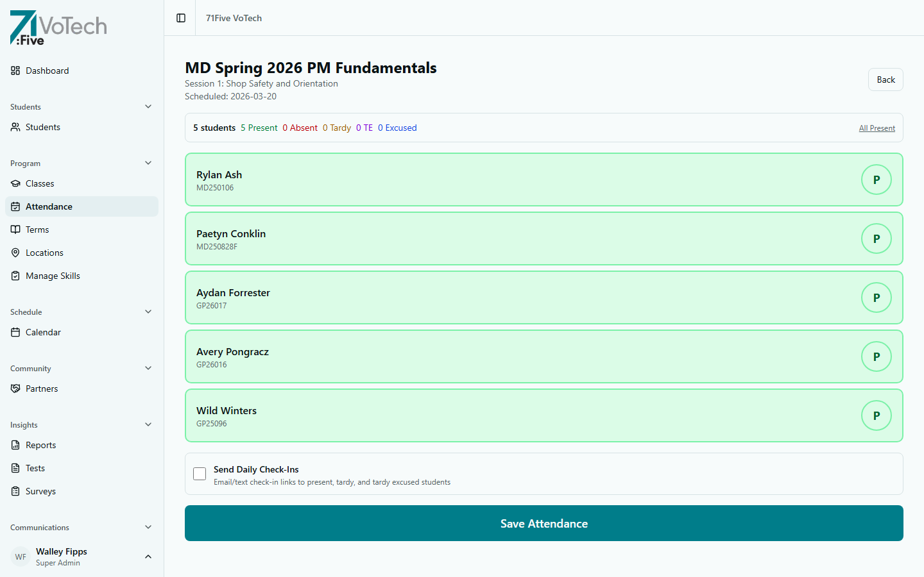Open the Dashboard icon in sidebar

(15, 71)
